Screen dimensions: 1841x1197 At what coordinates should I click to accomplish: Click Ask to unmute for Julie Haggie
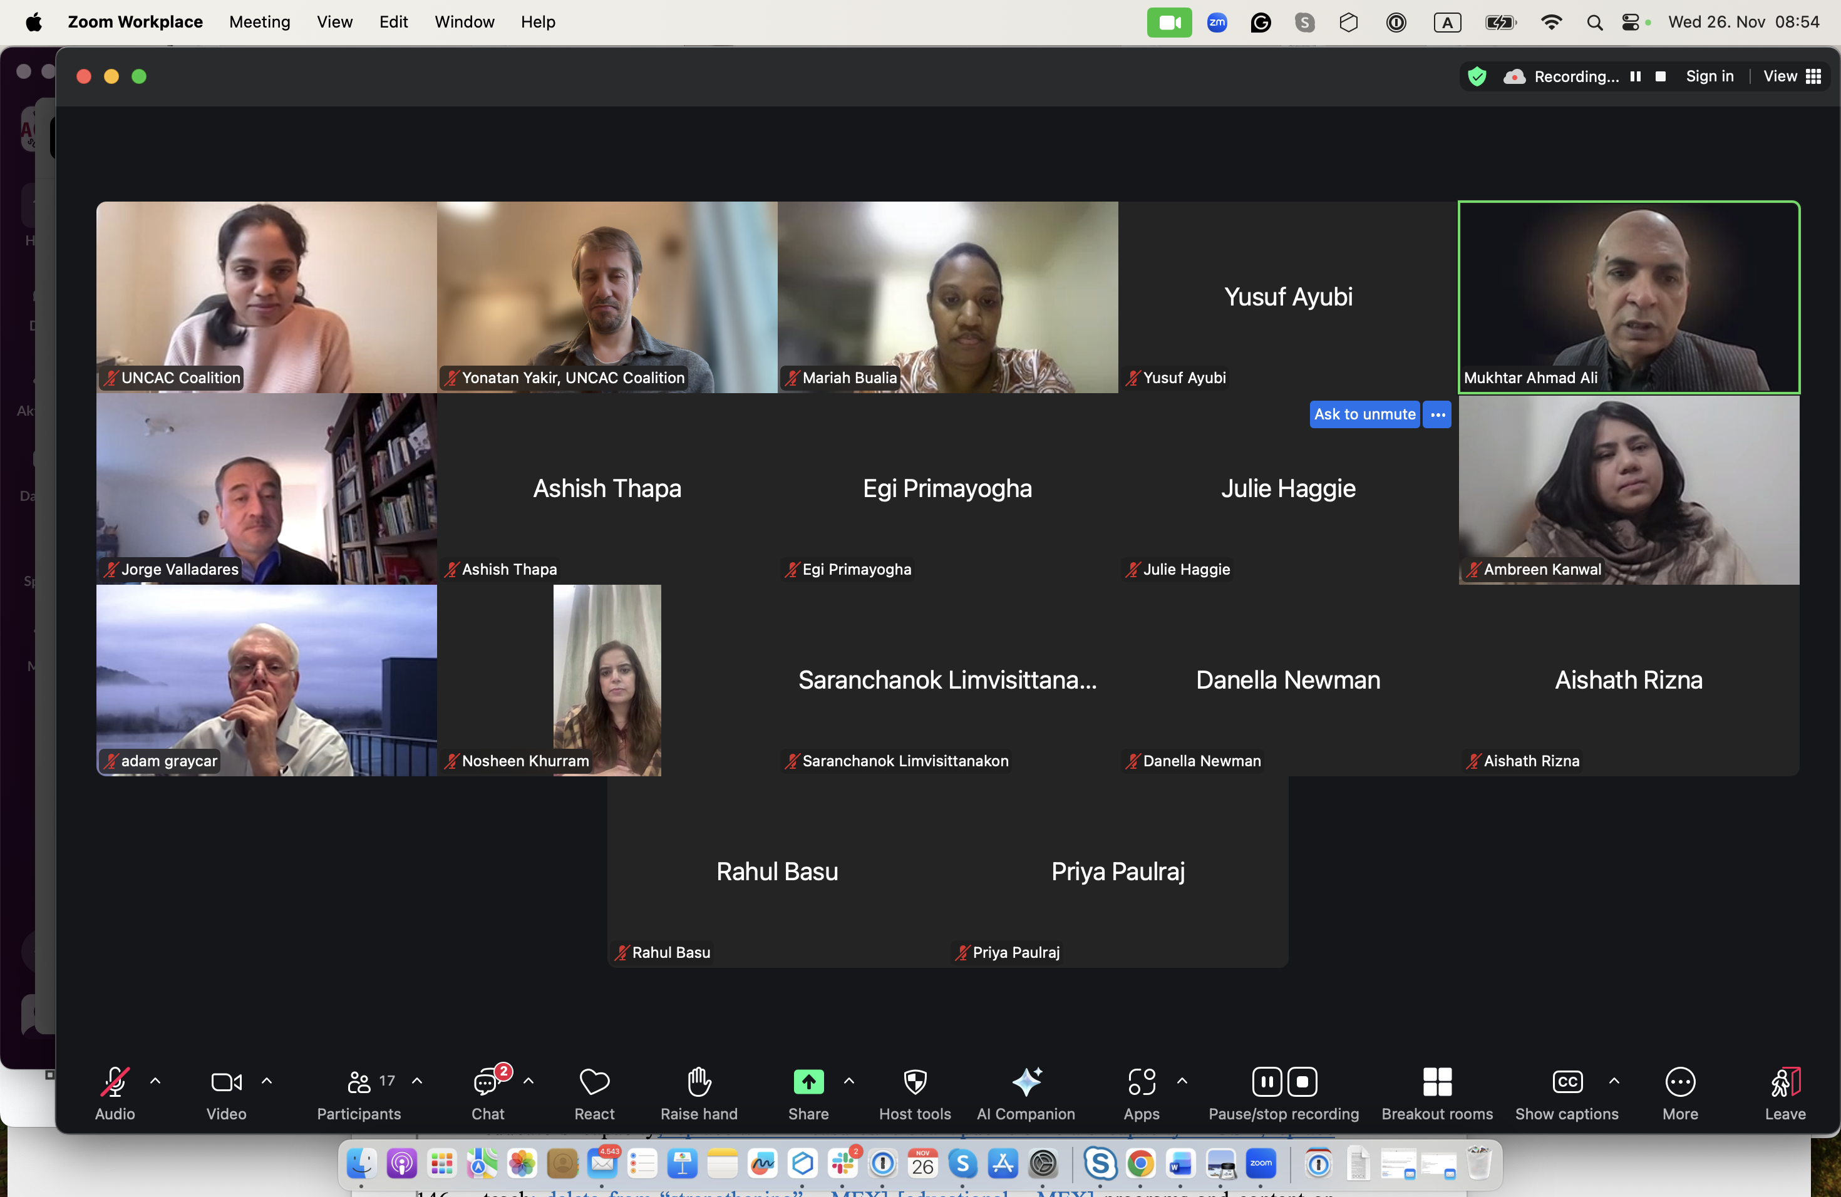point(1364,414)
